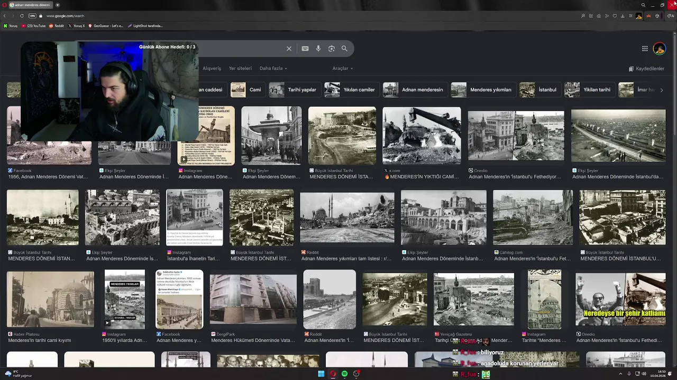This screenshot has height=380, width=677.
Task: Open the LightShot bookmark
Action: [x=145, y=26]
